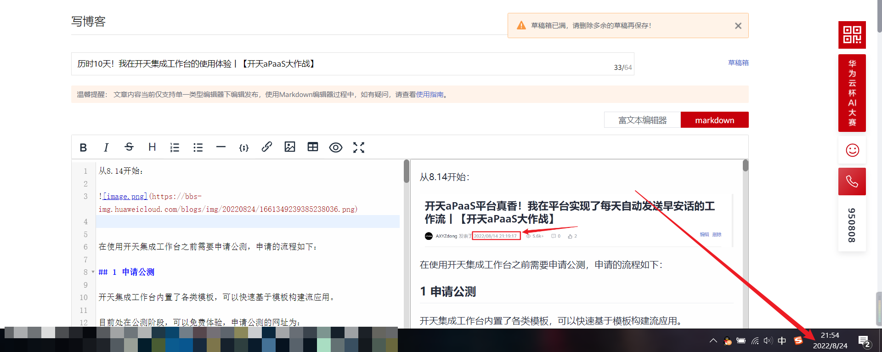The width and height of the screenshot is (882, 352).
Task: Open the notification center icon
Action: [x=864, y=341]
